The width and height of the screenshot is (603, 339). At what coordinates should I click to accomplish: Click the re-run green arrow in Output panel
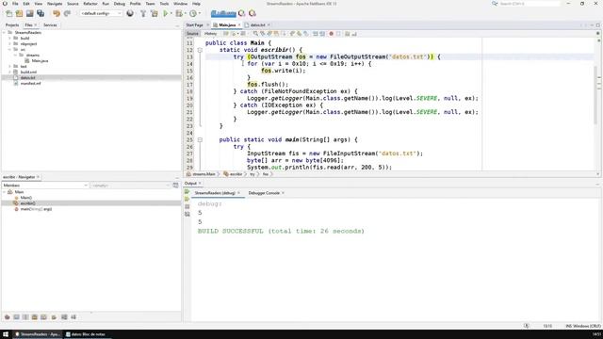click(x=187, y=192)
